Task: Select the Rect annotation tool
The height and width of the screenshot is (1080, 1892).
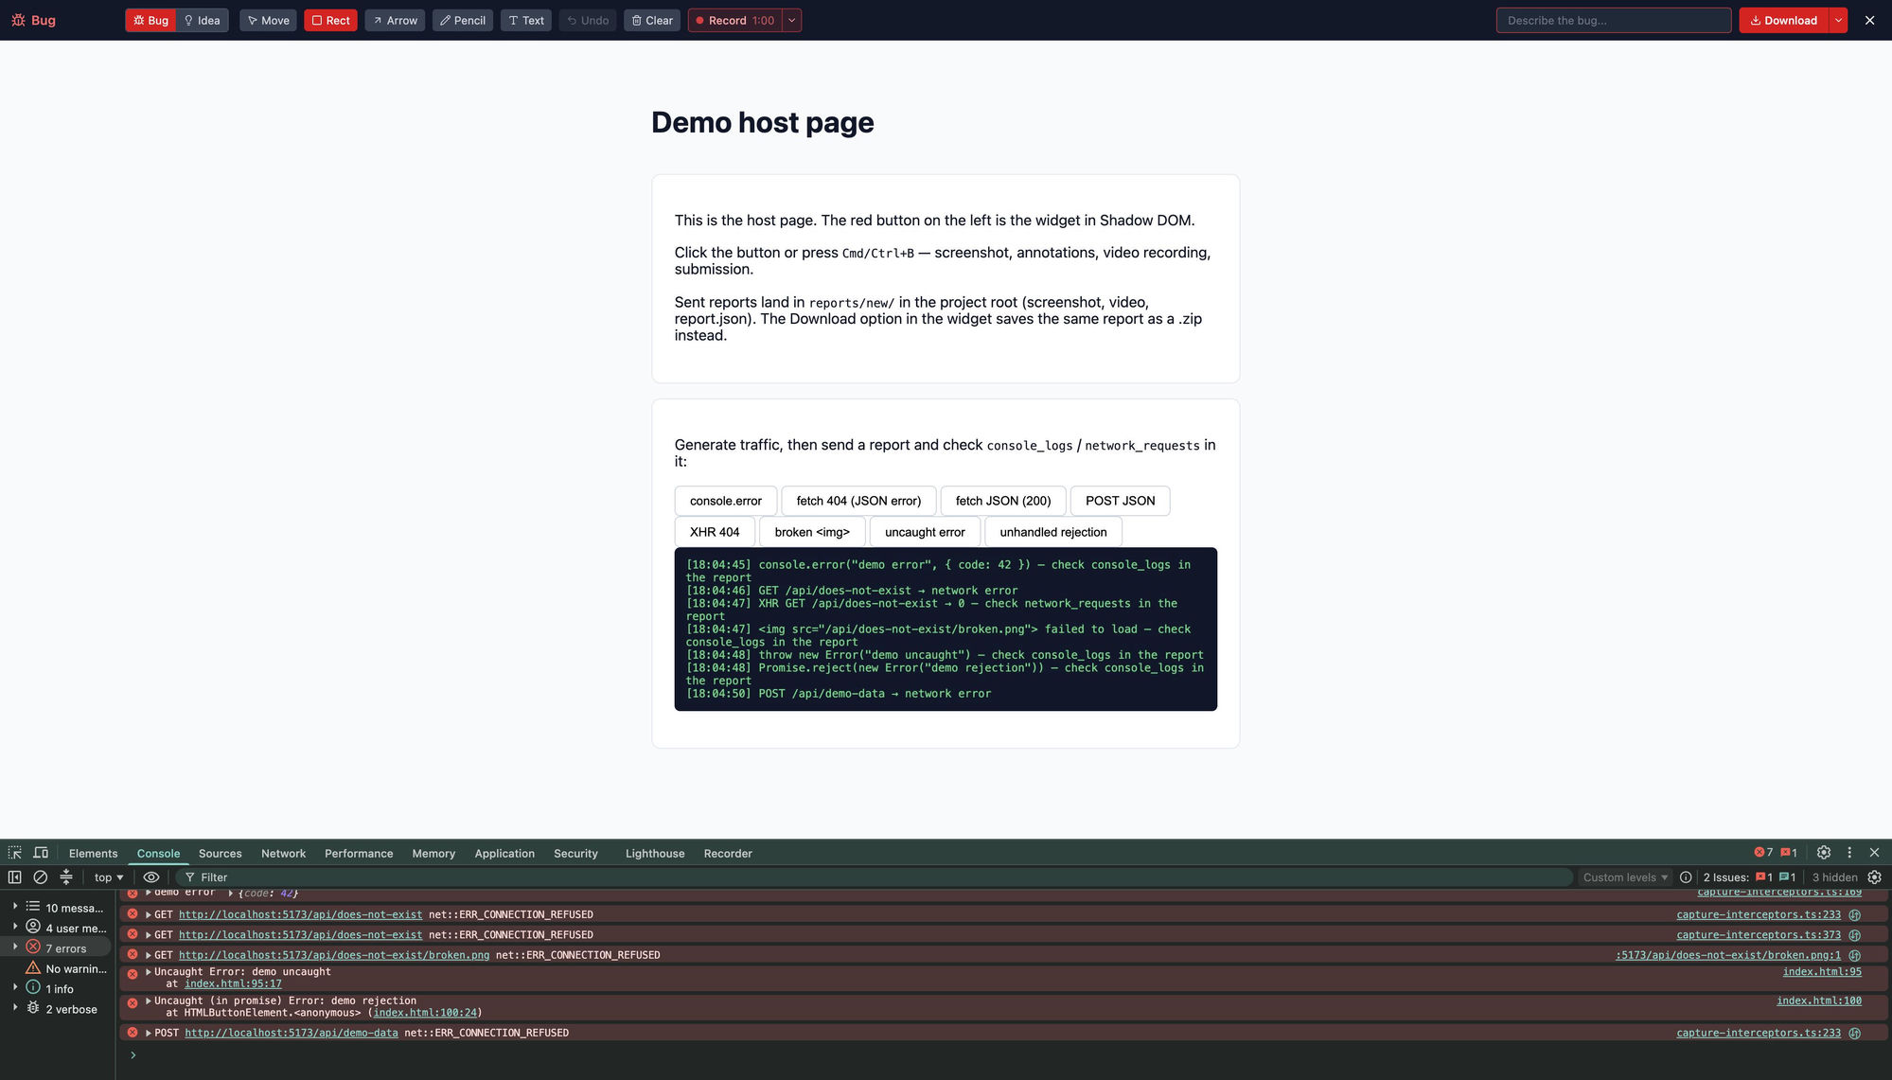Action: [330, 20]
